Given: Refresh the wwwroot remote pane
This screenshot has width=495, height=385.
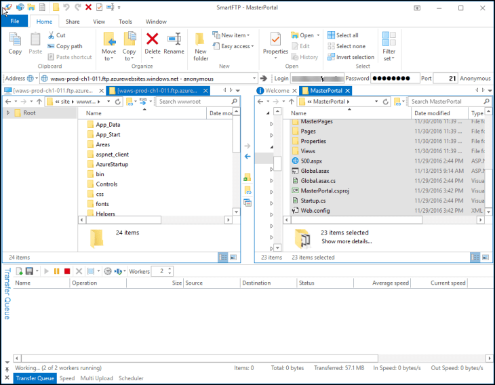Looking at the screenshot, I should coord(118,102).
